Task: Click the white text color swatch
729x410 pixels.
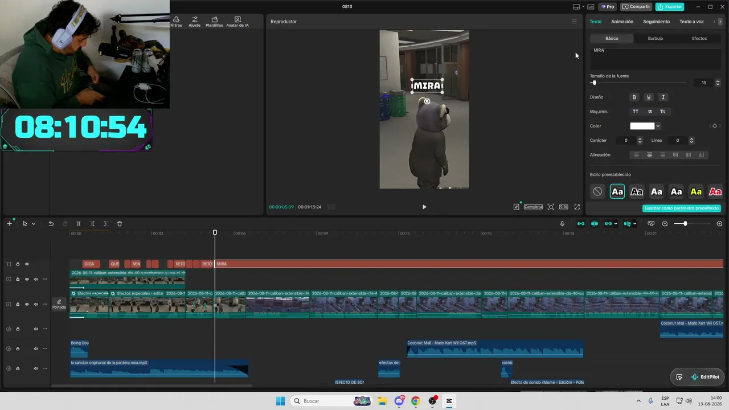Action: pyautogui.click(x=642, y=126)
